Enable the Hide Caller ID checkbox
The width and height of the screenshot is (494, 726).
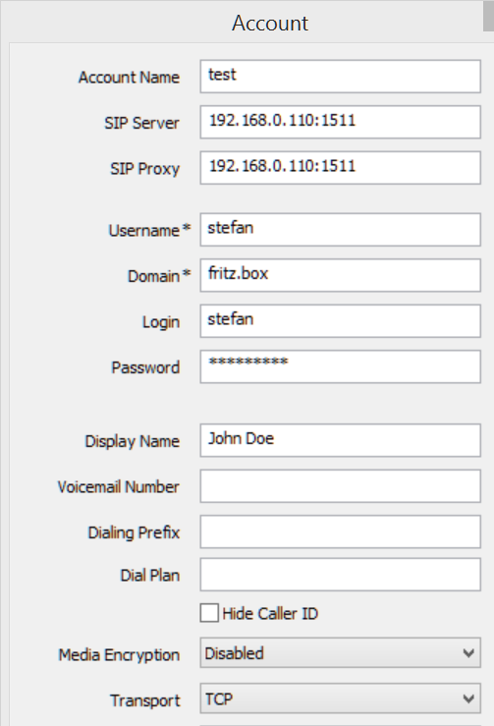click(209, 613)
